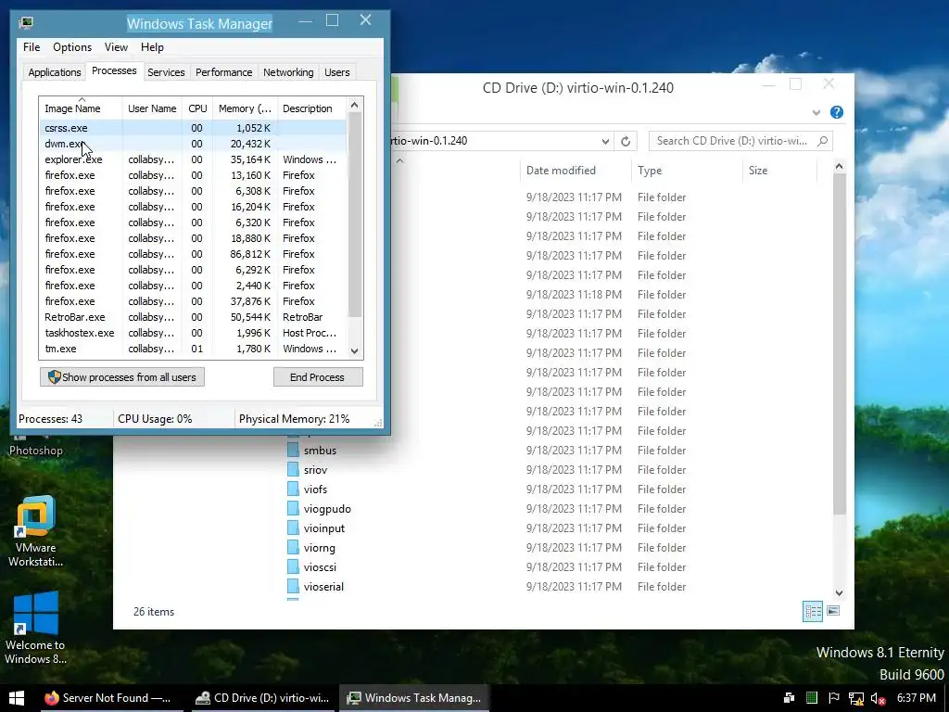Viewport: 949px width, 712px height.
Task: Sort processes by CPU column
Action: pyautogui.click(x=197, y=108)
